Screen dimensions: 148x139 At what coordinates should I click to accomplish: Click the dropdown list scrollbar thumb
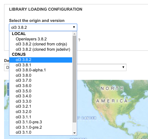click(x=74, y=79)
